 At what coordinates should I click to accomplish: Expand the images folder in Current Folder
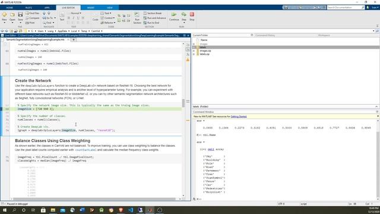[x=194, y=44]
